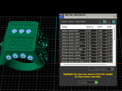Click the horizontal scrollbar below metals table
This screenshot has height=91, width=122.
[85, 64]
